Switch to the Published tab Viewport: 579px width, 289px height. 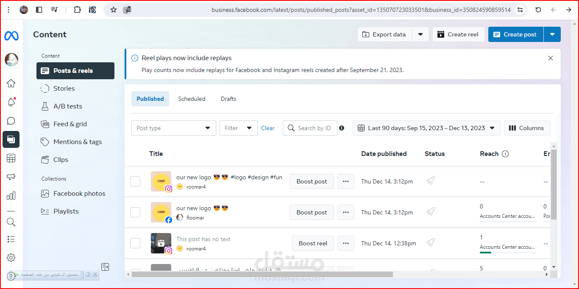(x=150, y=99)
